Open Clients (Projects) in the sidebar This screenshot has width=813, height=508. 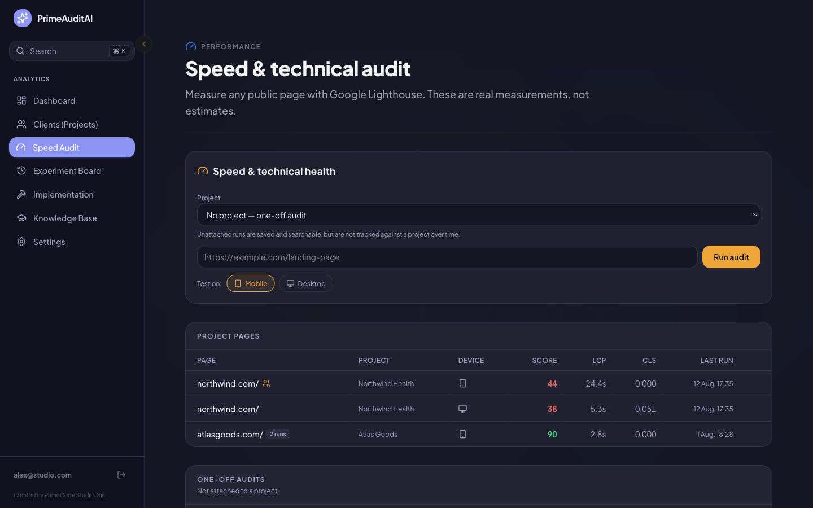point(72,124)
